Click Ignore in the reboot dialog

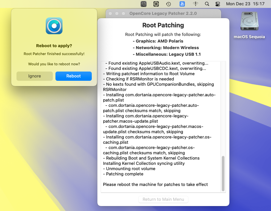tap(35, 76)
